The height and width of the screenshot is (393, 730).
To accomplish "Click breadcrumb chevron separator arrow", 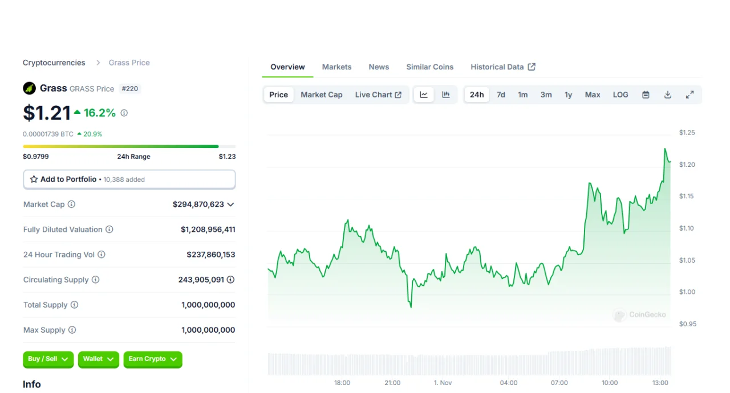I will coord(98,63).
